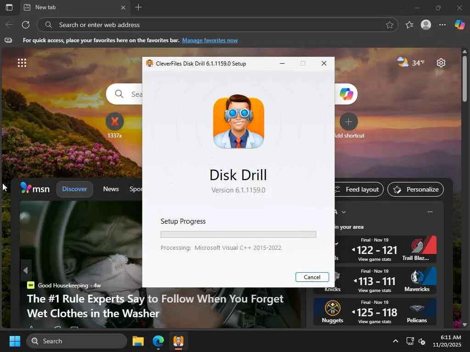Viewport: 470px width, 352px height.
Task: Open File Explorer from the taskbar
Action: pyautogui.click(x=138, y=341)
